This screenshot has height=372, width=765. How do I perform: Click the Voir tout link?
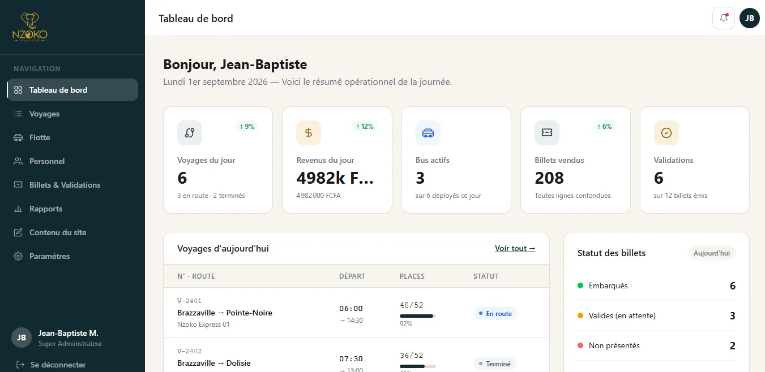pyautogui.click(x=515, y=248)
